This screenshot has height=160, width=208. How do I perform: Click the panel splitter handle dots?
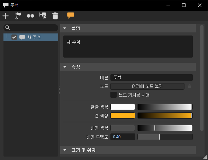coord(59,90)
